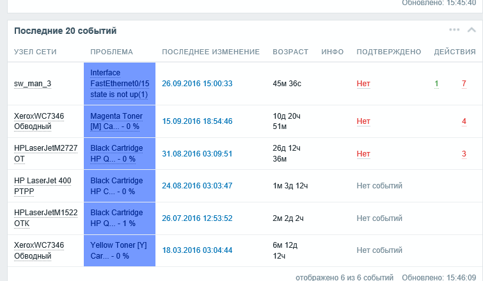The height and width of the screenshot is (281, 483).
Task: Click the Interface FastEthernet0/15 problem cell
Action: tap(119, 84)
